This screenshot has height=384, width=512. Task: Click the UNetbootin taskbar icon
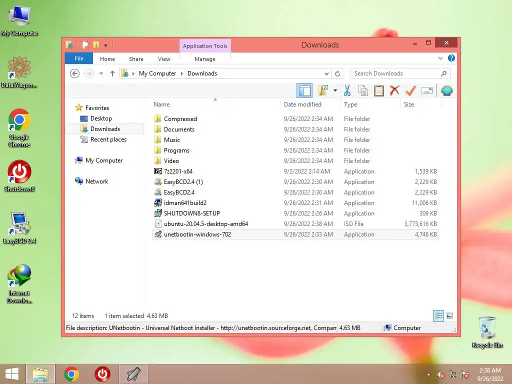point(133,374)
